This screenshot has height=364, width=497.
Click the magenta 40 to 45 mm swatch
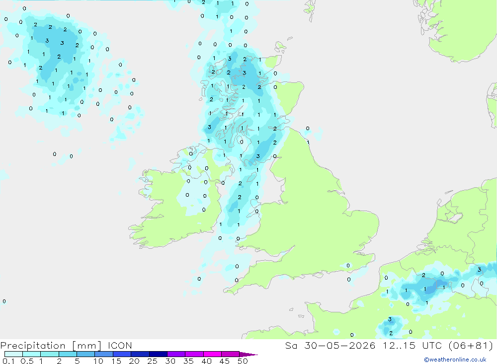[212, 354]
